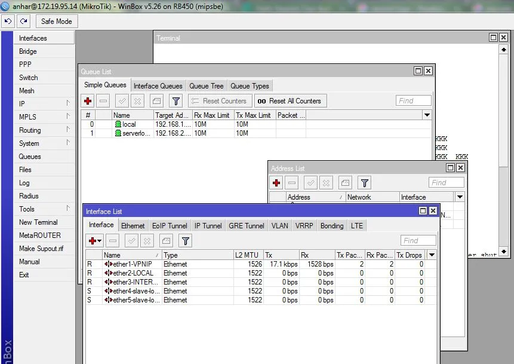Click Reset Counters in Queue List
514x364 pixels.
[x=220, y=101]
